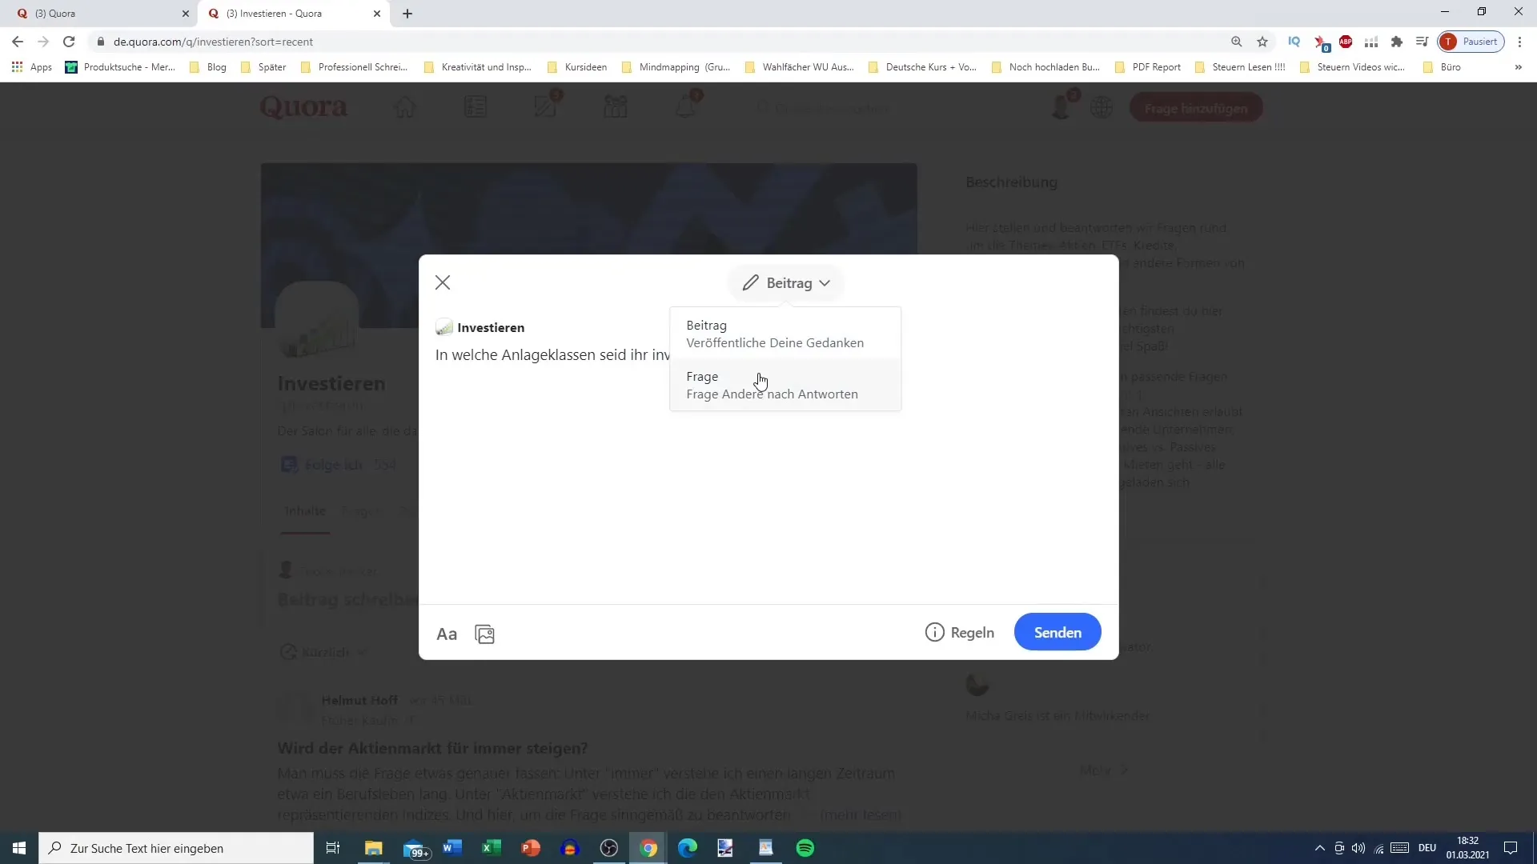Reload the page with refresh icon

pos(69,42)
